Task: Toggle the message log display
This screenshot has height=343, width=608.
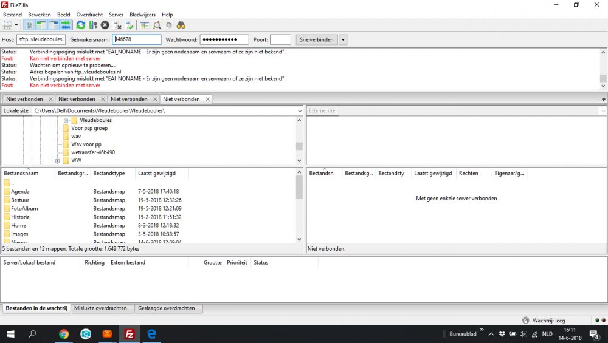Action: (29, 25)
